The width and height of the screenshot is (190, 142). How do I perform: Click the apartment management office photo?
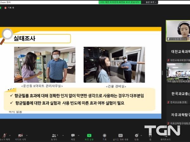pos(45,65)
